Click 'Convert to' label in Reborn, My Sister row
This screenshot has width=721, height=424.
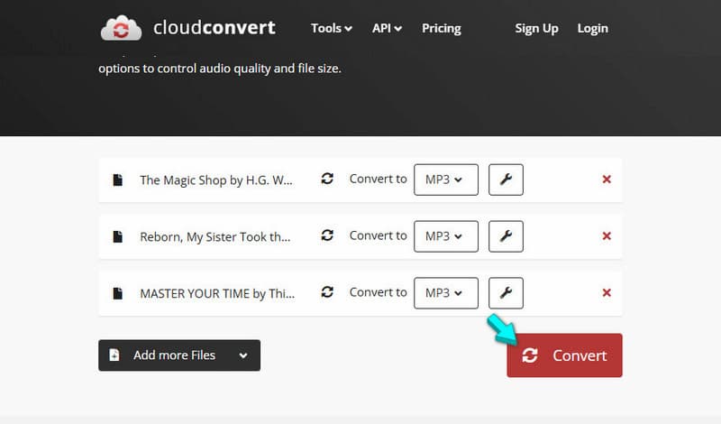(x=378, y=235)
